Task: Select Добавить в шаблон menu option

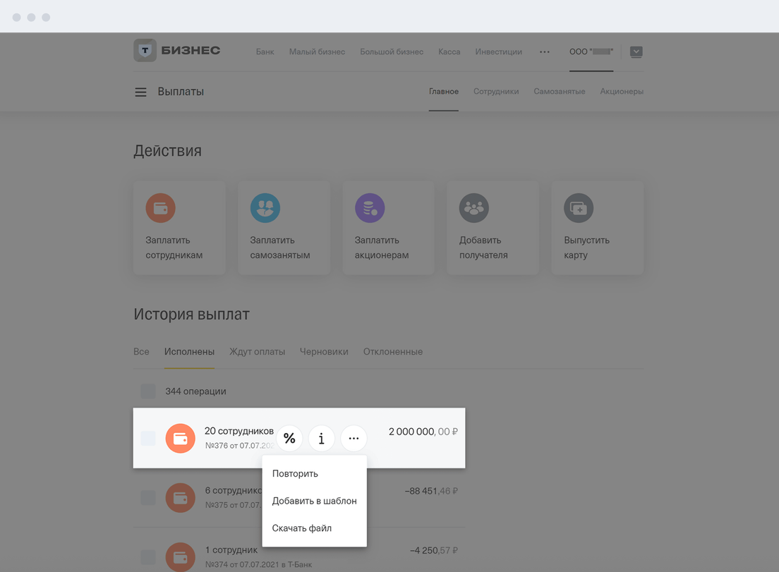Action: click(314, 501)
